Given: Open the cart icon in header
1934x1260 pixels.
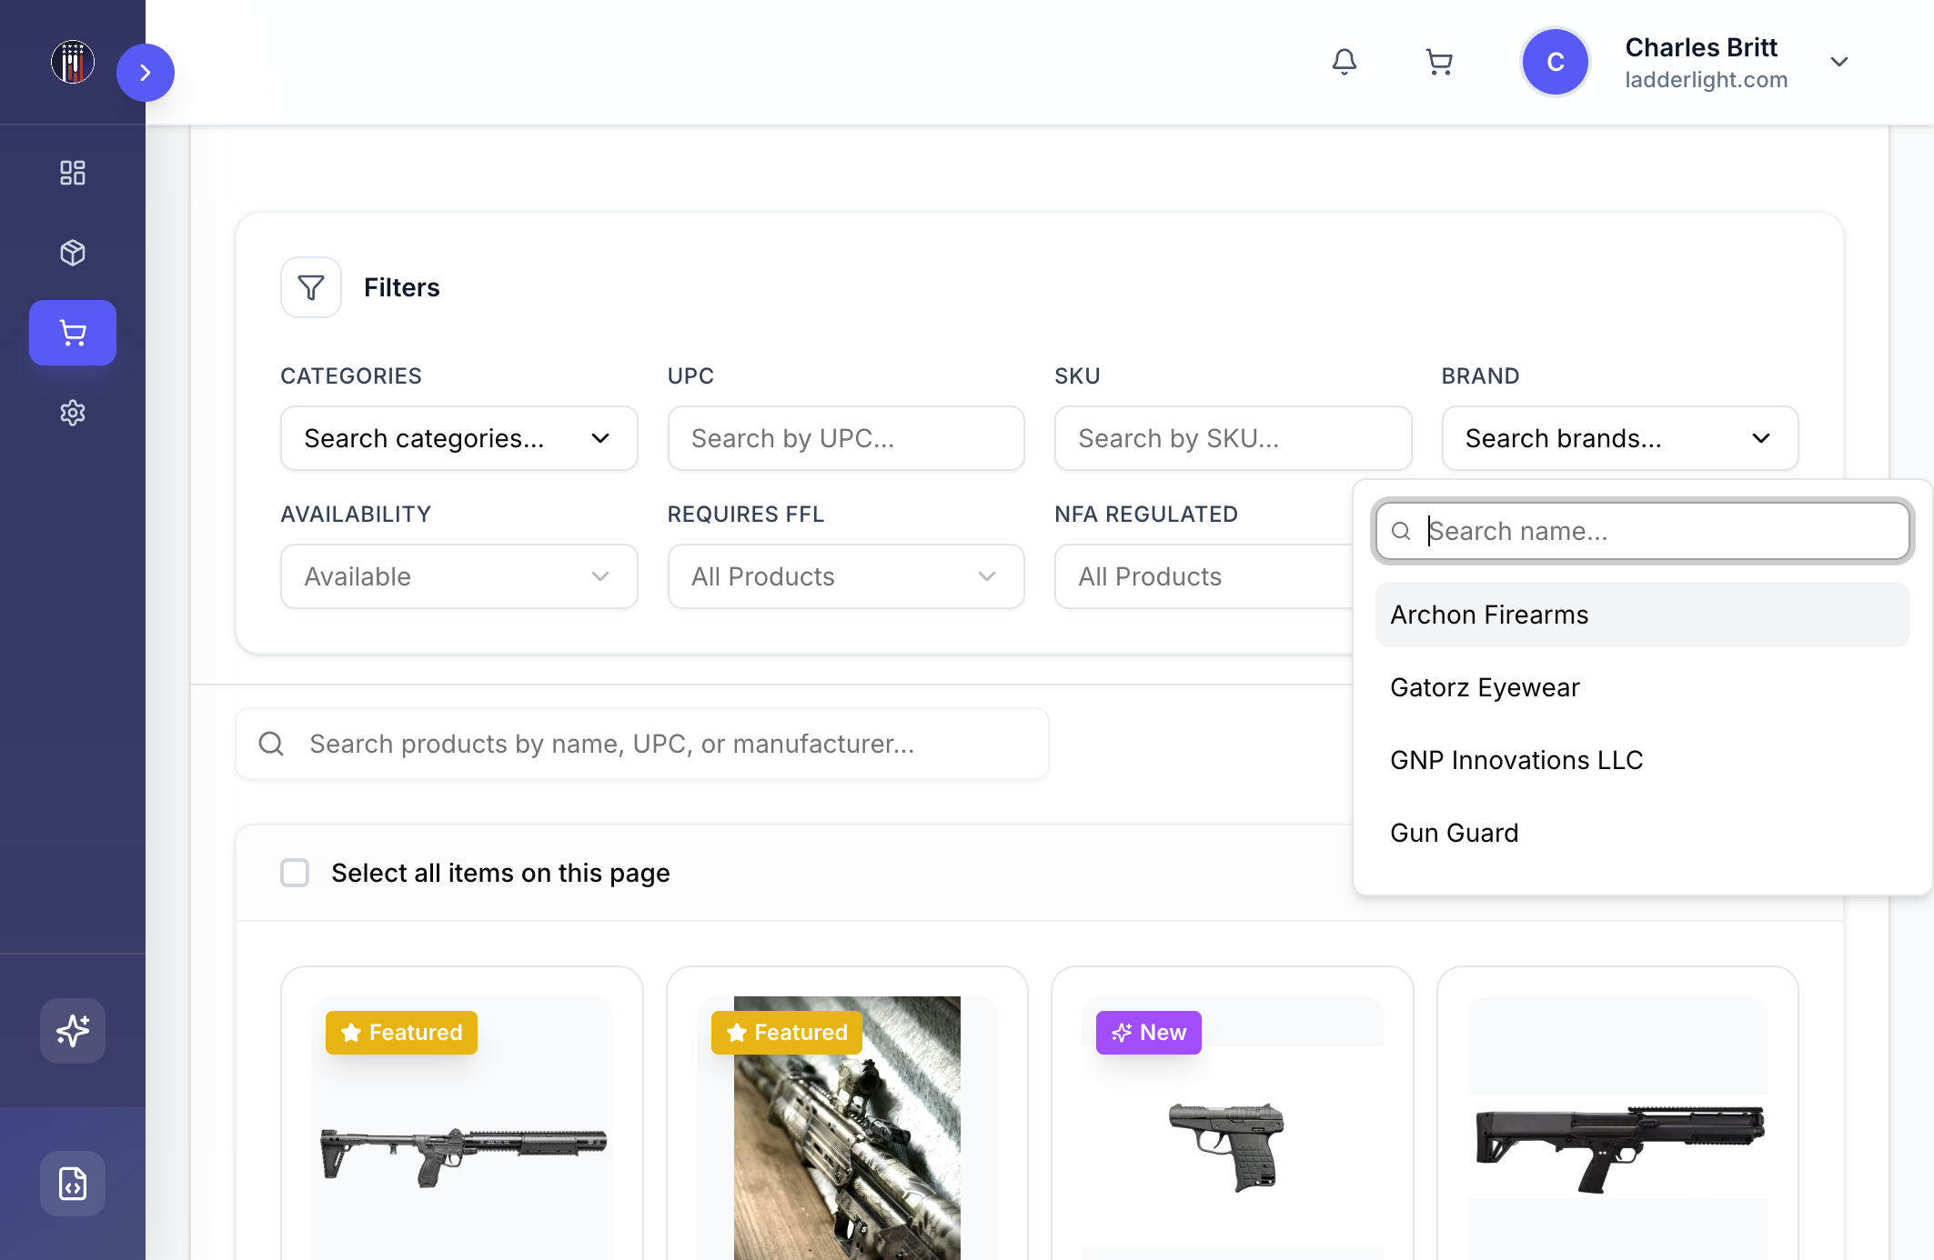Looking at the screenshot, I should pyautogui.click(x=1439, y=62).
